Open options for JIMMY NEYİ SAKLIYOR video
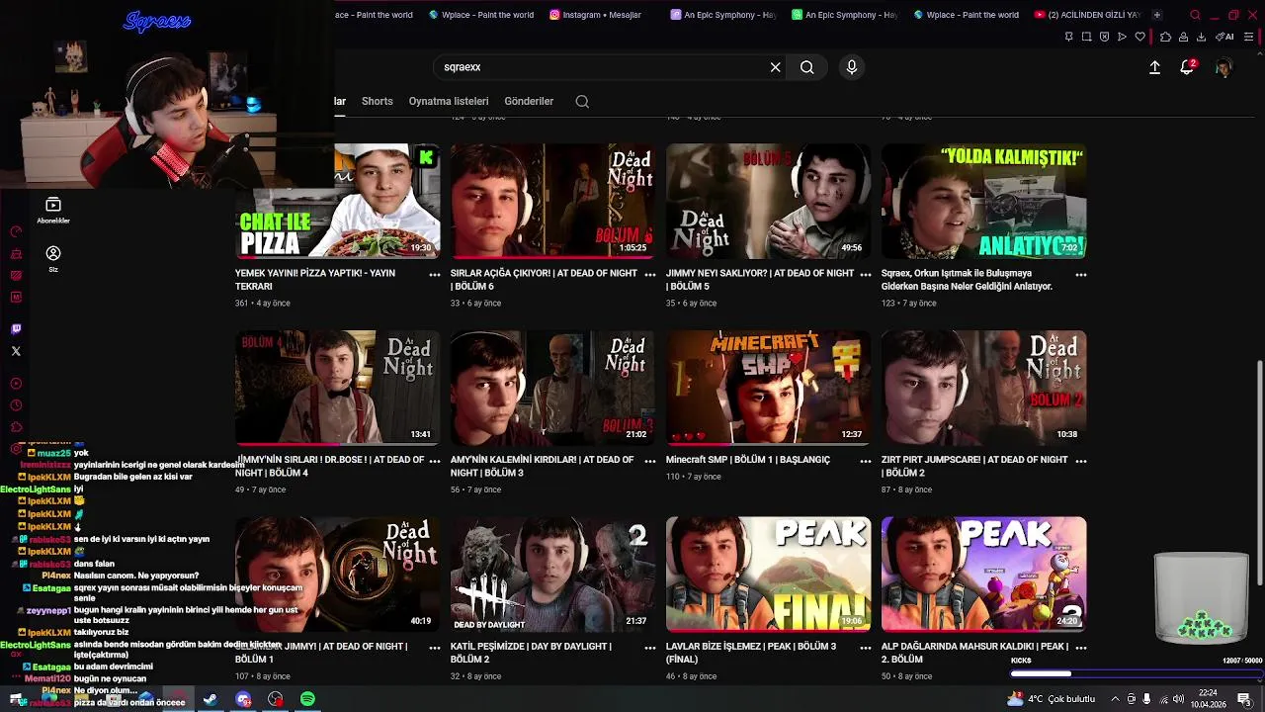The image size is (1265, 712). click(x=866, y=275)
